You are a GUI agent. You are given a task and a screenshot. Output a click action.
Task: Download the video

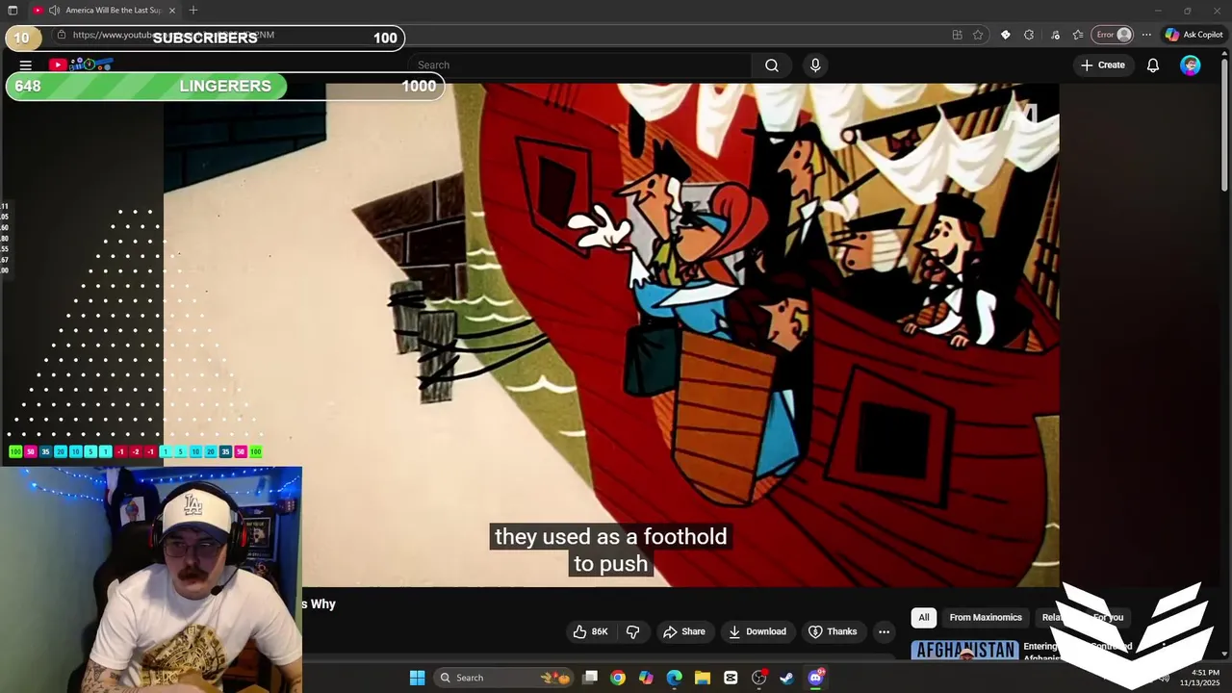coord(757,631)
